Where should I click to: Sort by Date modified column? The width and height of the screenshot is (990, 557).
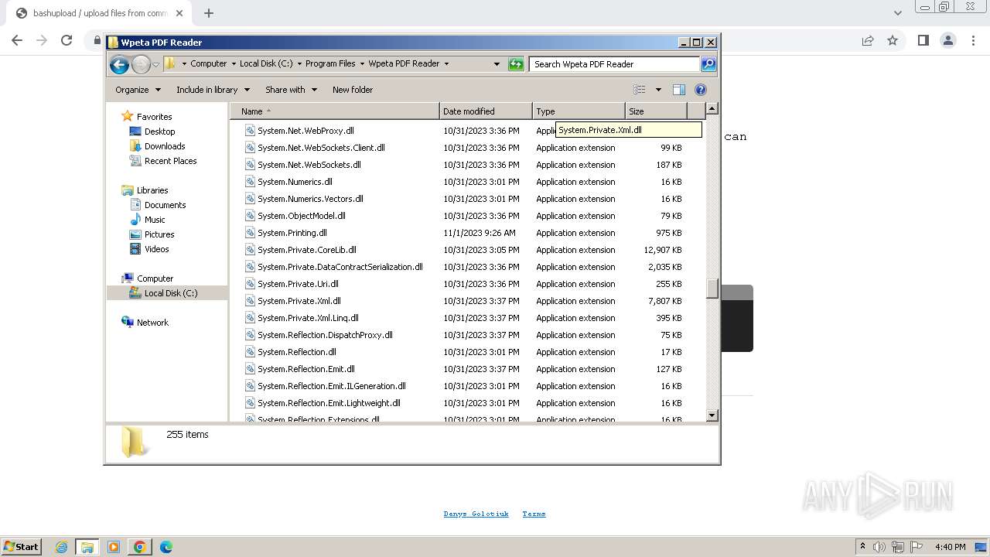[486, 111]
